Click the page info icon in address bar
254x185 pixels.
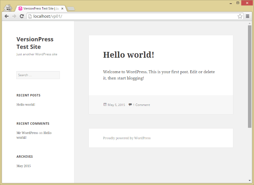coord(30,16)
